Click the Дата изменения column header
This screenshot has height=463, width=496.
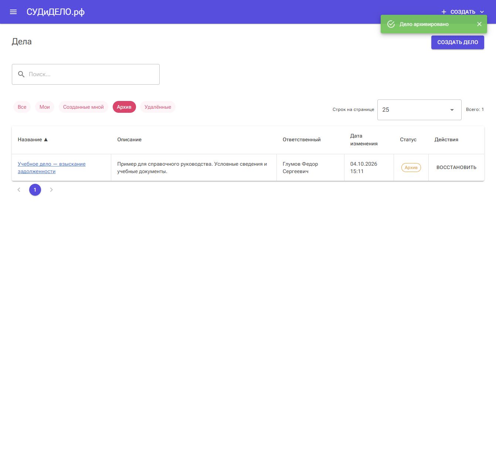tap(364, 140)
